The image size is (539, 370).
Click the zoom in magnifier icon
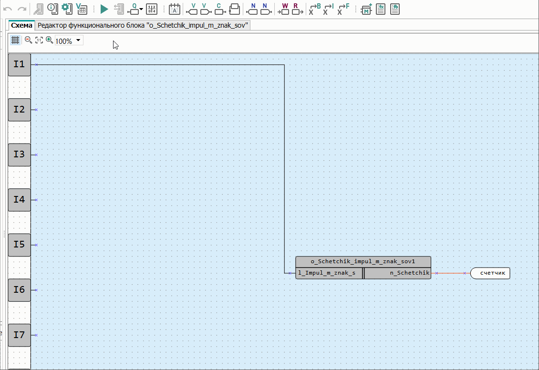[49, 40]
